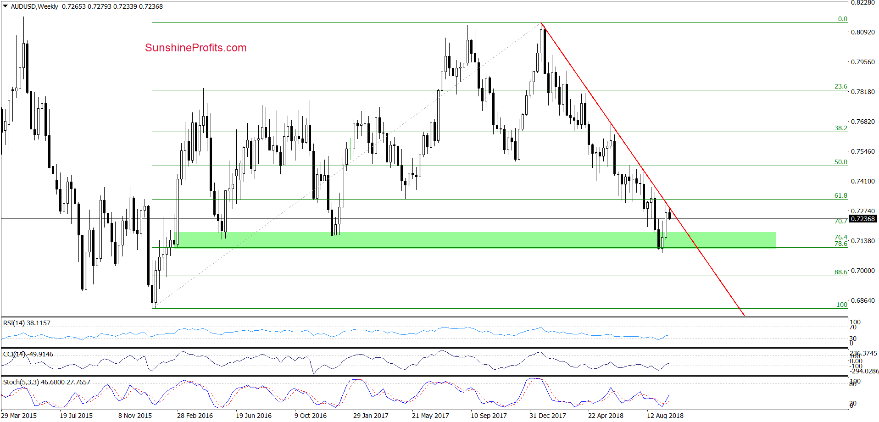Click the 38.2 Fibonacci level label

(x=840, y=128)
